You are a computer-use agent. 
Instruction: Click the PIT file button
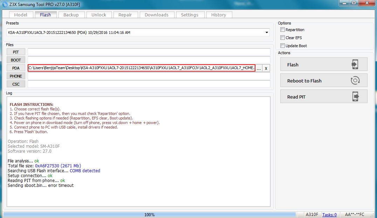coord(16,52)
